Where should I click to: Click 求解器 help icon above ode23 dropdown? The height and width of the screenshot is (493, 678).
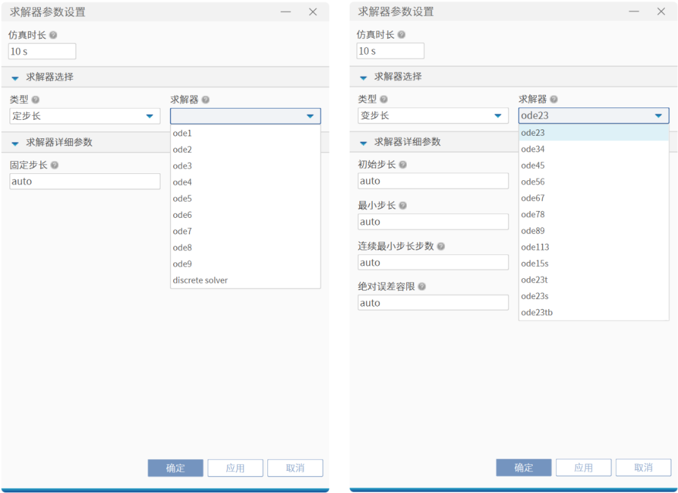coord(554,99)
